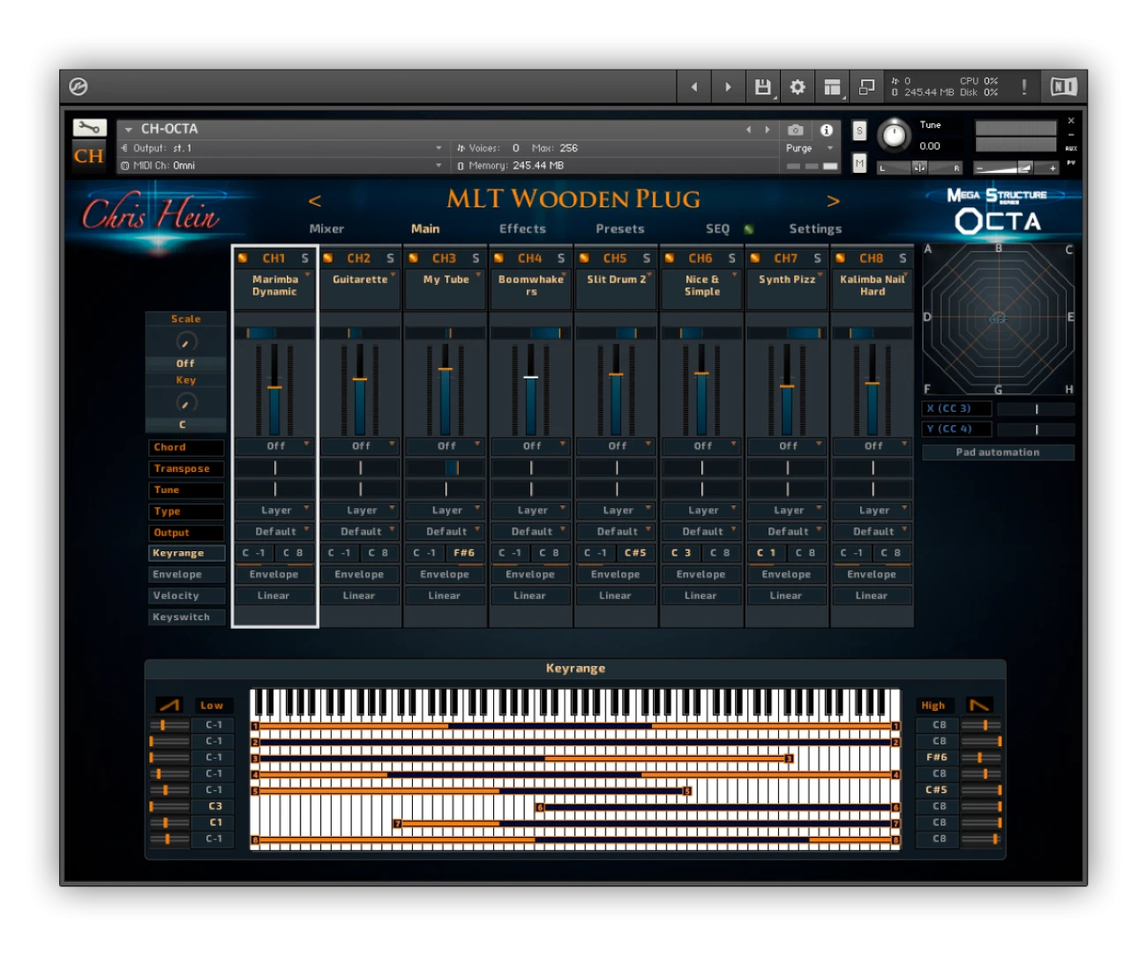Open the MIDI Ch Omni dropdown
The width and height of the screenshot is (1147, 964).
[x=281, y=165]
